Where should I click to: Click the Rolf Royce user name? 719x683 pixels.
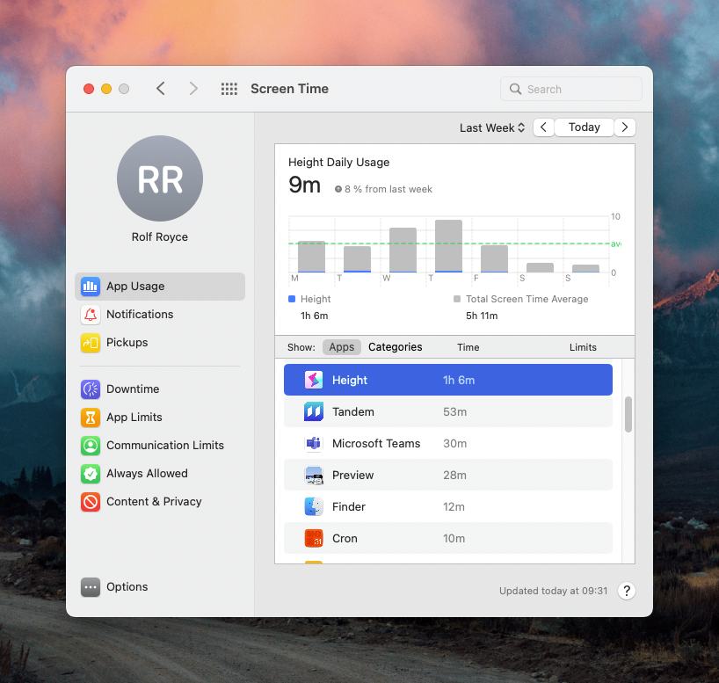[160, 237]
